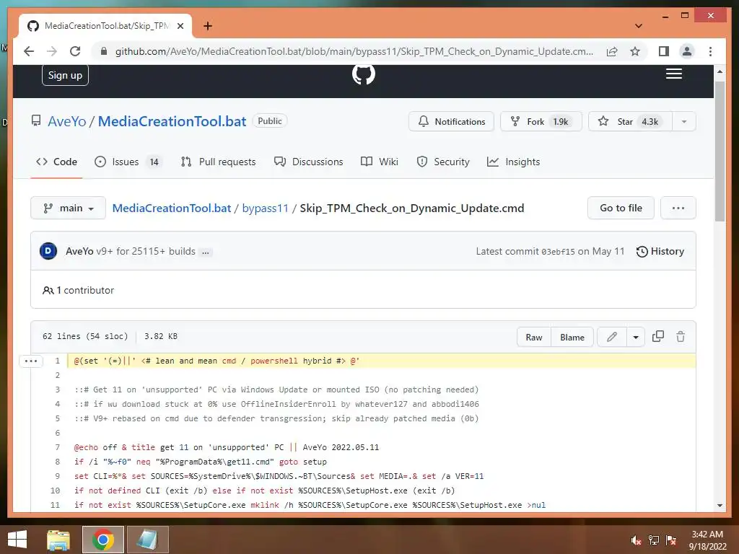Image resolution: width=739 pixels, height=554 pixels.
Task: Open the notepad-like app in the taskbar
Action: [x=147, y=540]
